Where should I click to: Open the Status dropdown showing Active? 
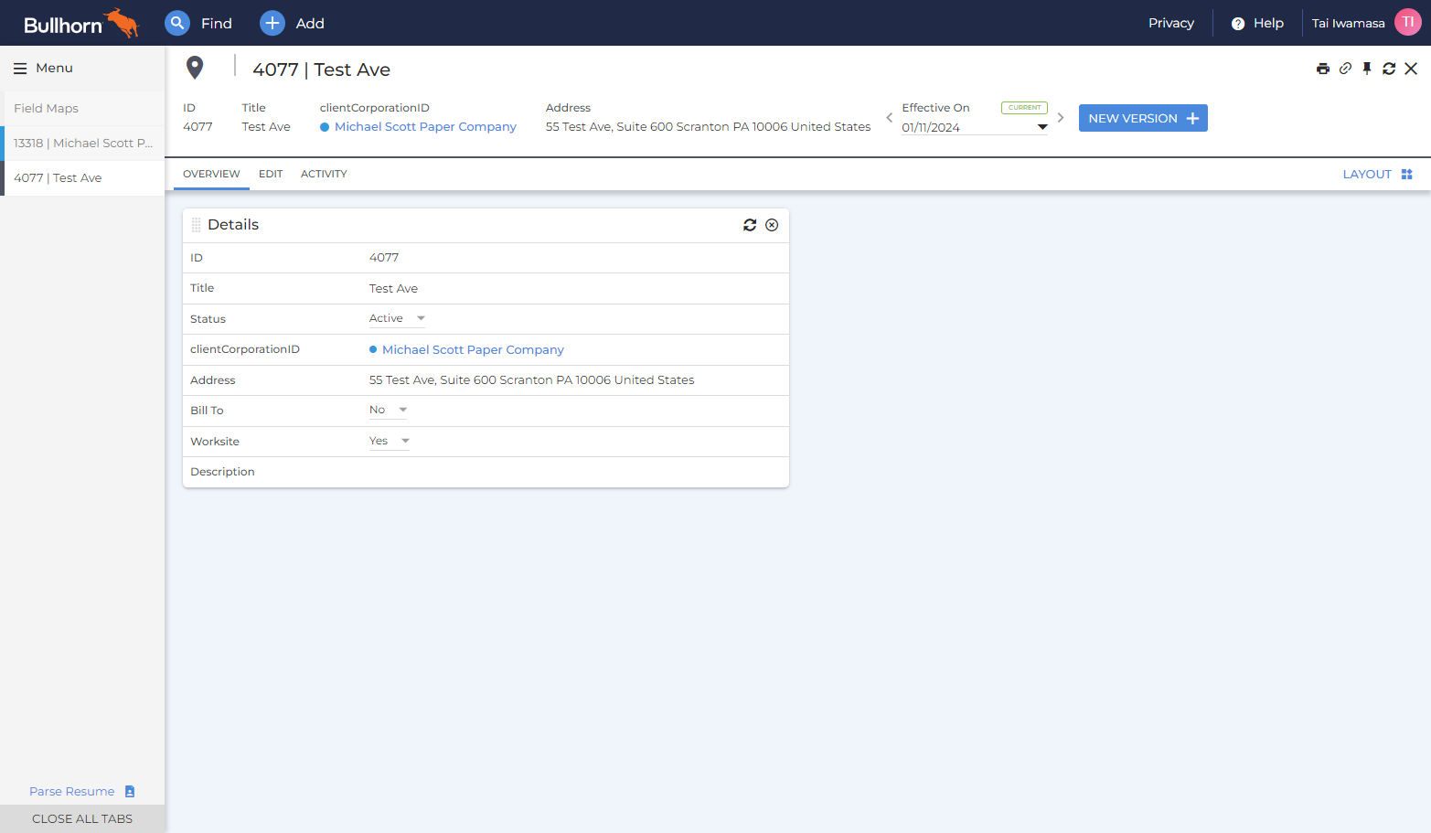point(397,319)
